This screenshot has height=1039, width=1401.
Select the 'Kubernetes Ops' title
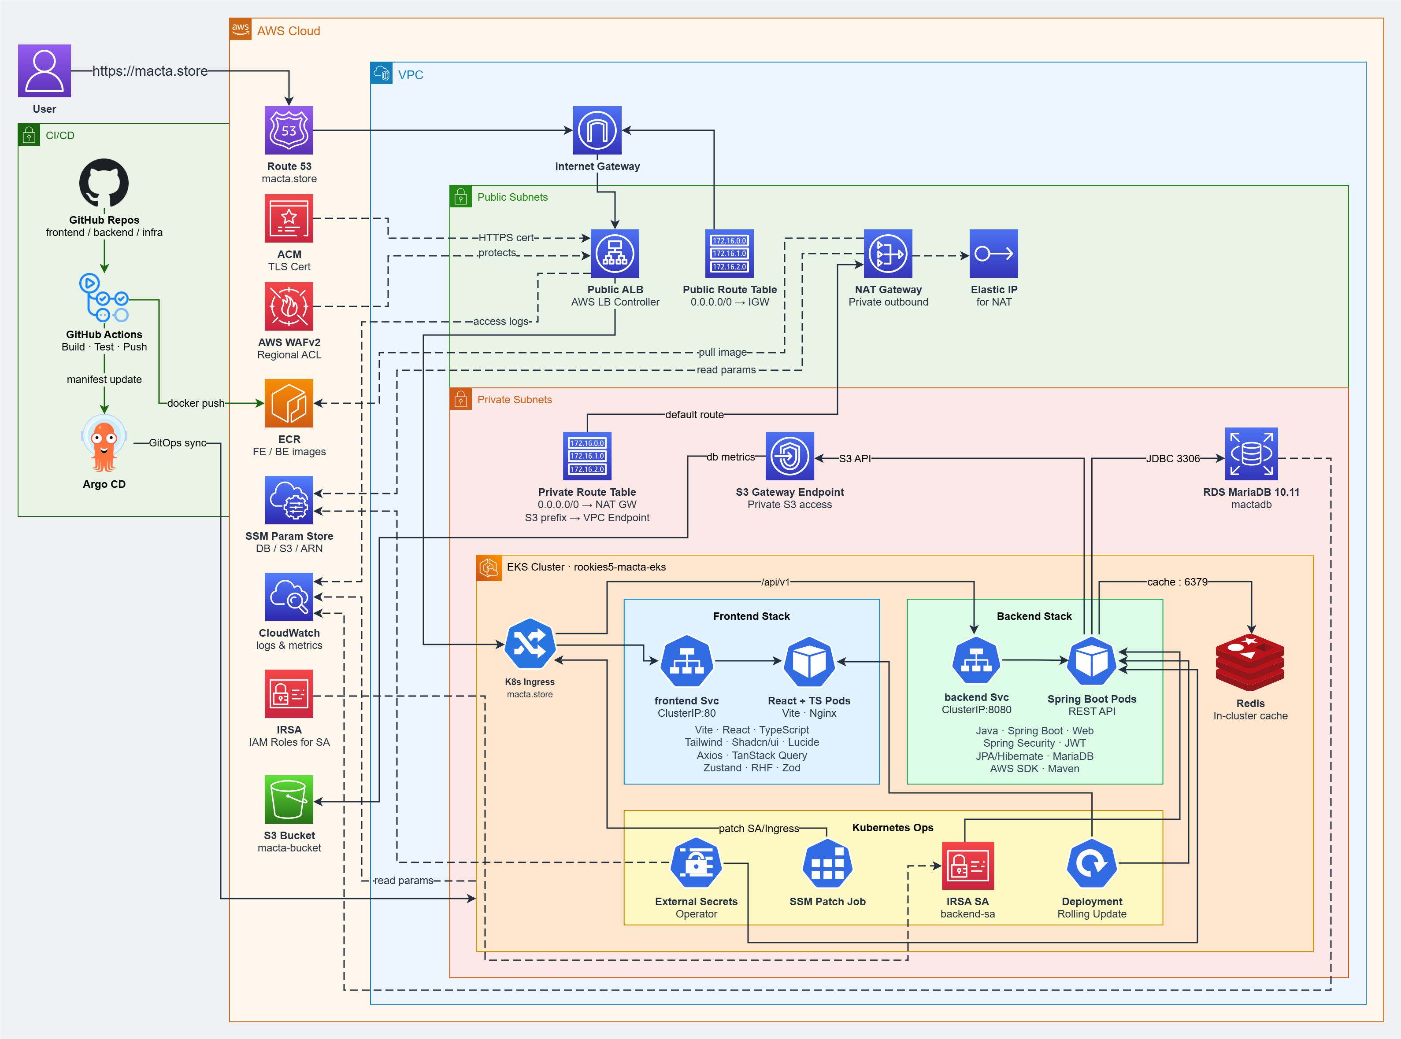(x=893, y=828)
